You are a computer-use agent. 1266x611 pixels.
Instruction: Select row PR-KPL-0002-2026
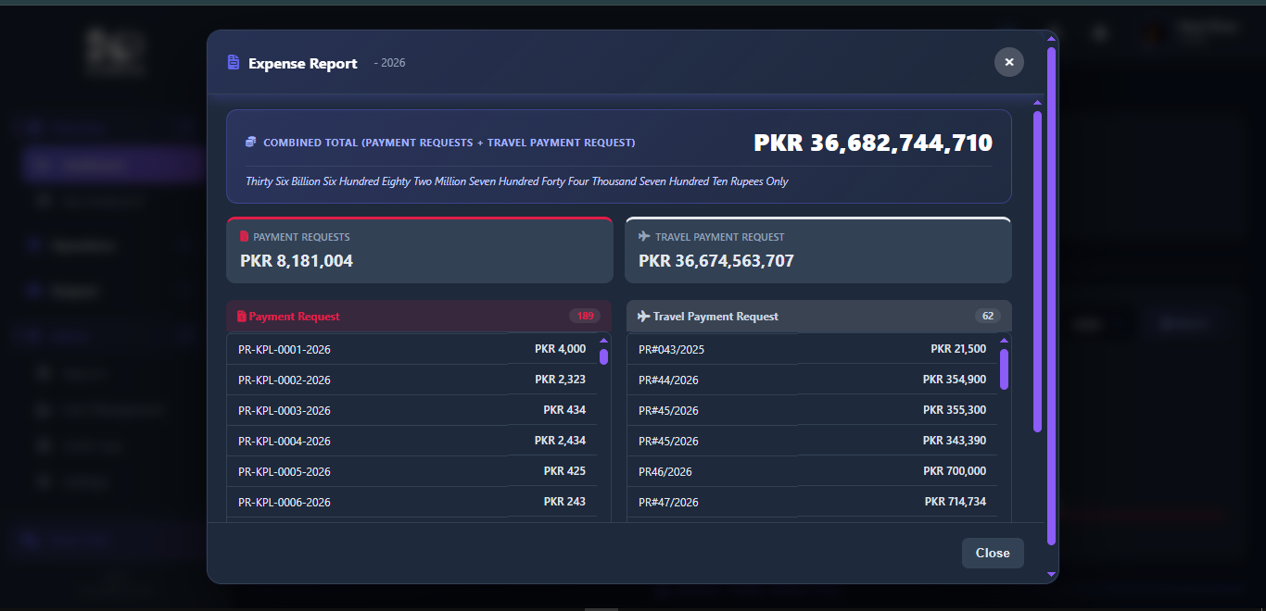click(411, 380)
